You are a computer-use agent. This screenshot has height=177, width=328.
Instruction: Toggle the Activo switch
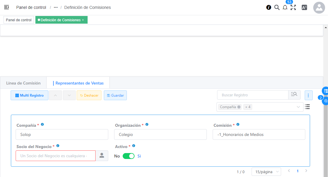point(128,156)
